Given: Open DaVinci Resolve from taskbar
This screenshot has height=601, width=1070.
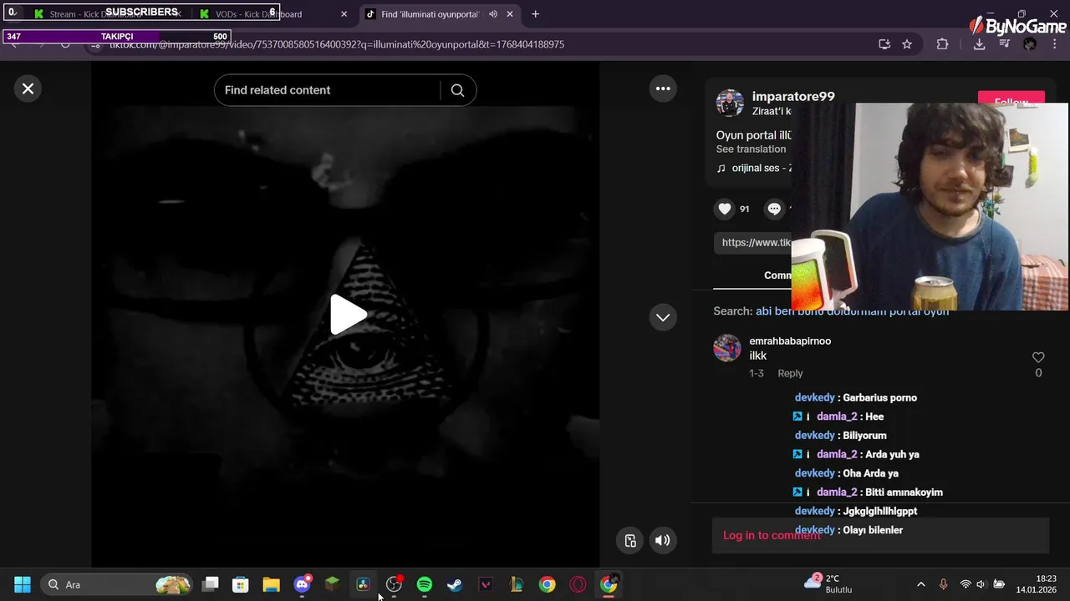Looking at the screenshot, I should click(x=363, y=584).
